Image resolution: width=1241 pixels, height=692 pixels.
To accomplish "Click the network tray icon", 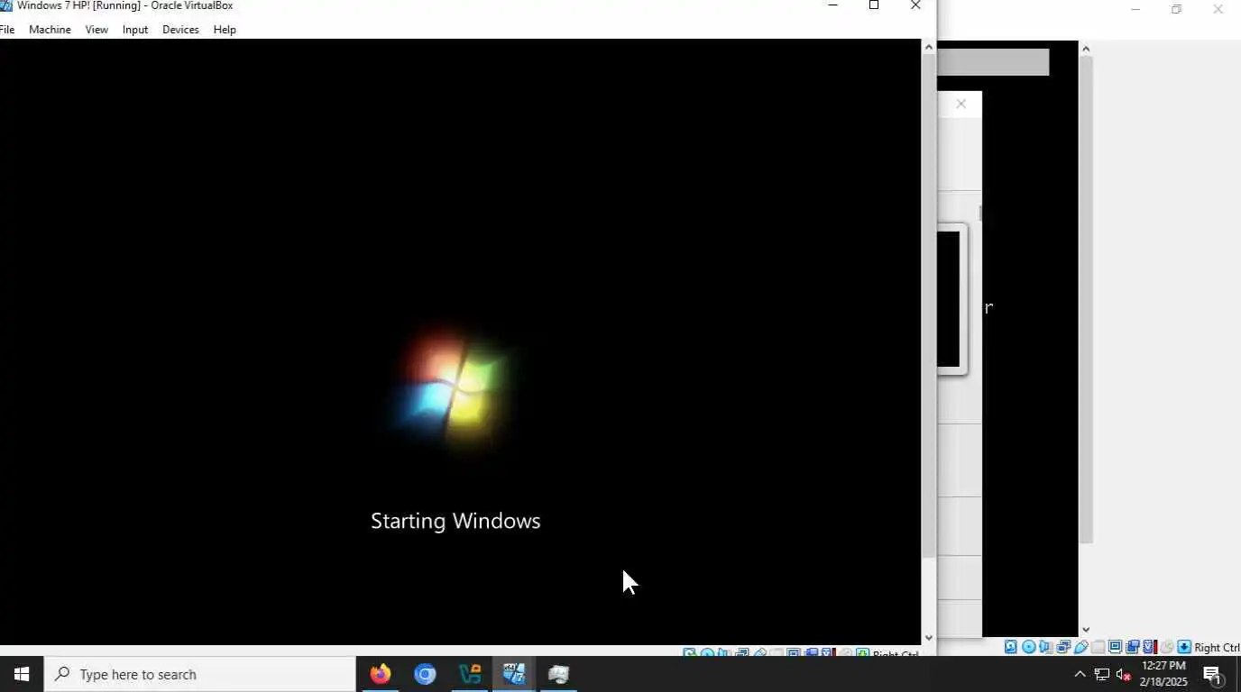I will tap(1102, 674).
